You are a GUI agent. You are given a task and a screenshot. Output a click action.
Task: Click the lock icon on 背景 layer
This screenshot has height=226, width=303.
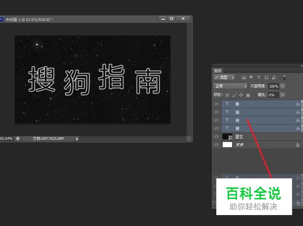pos(298,145)
